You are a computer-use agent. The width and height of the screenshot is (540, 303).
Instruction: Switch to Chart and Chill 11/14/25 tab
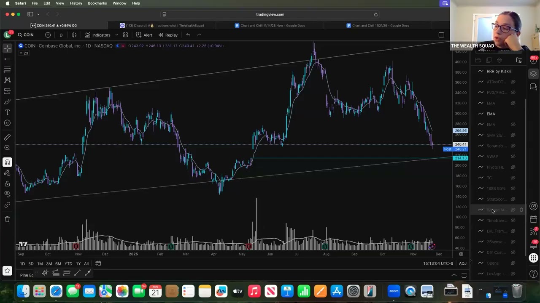click(x=270, y=25)
